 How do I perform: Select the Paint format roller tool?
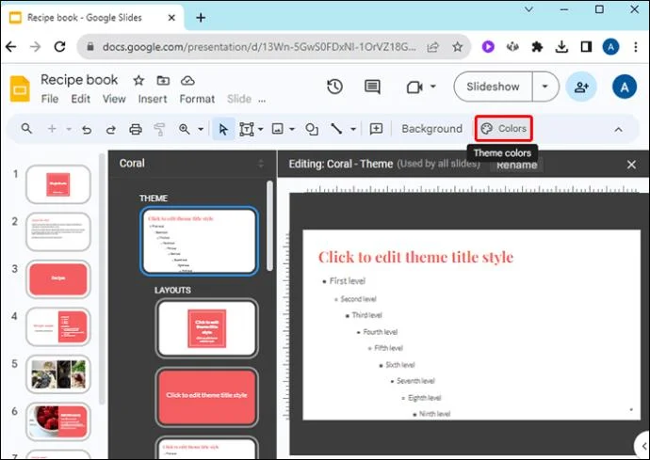[x=159, y=129]
